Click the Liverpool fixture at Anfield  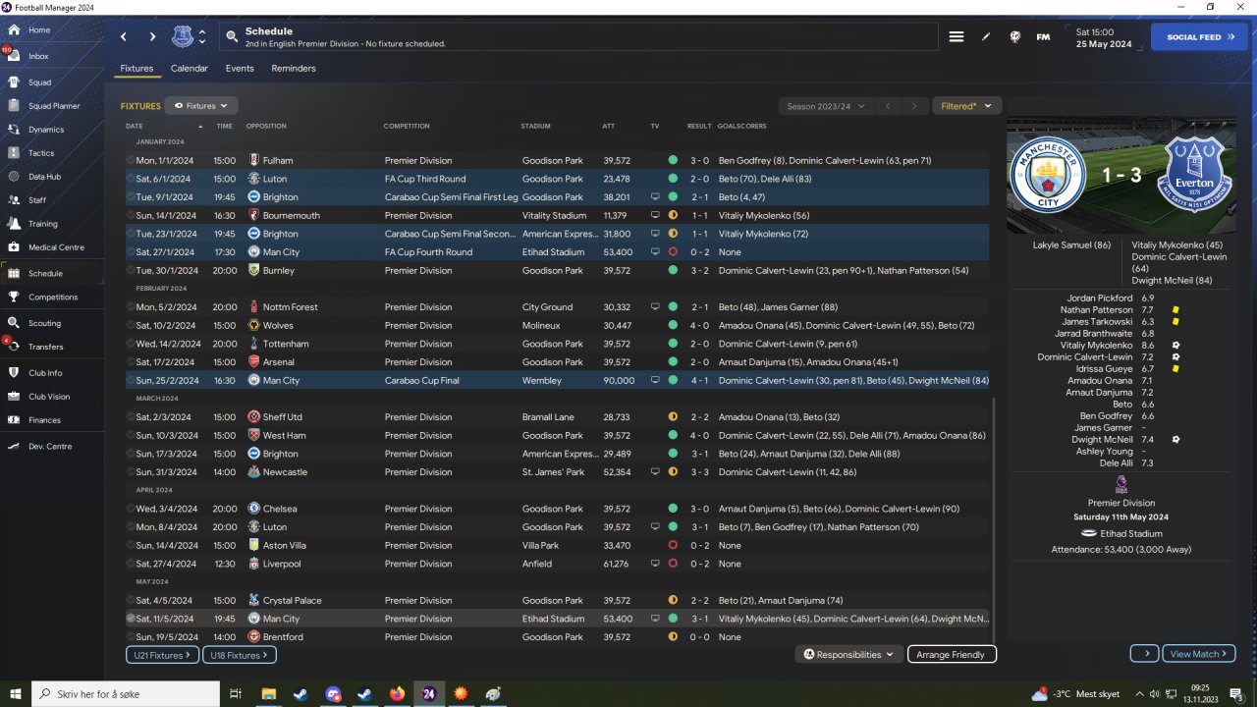point(558,564)
